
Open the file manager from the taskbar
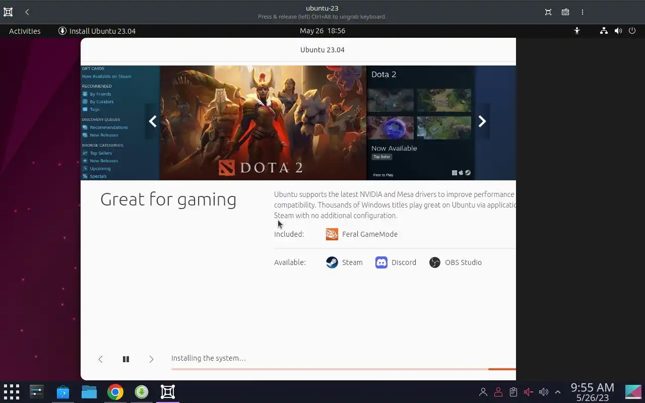click(89, 391)
